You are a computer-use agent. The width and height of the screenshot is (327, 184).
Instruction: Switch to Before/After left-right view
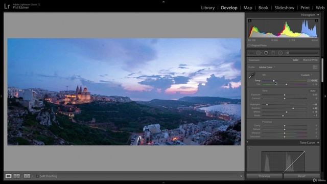(16, 176)
